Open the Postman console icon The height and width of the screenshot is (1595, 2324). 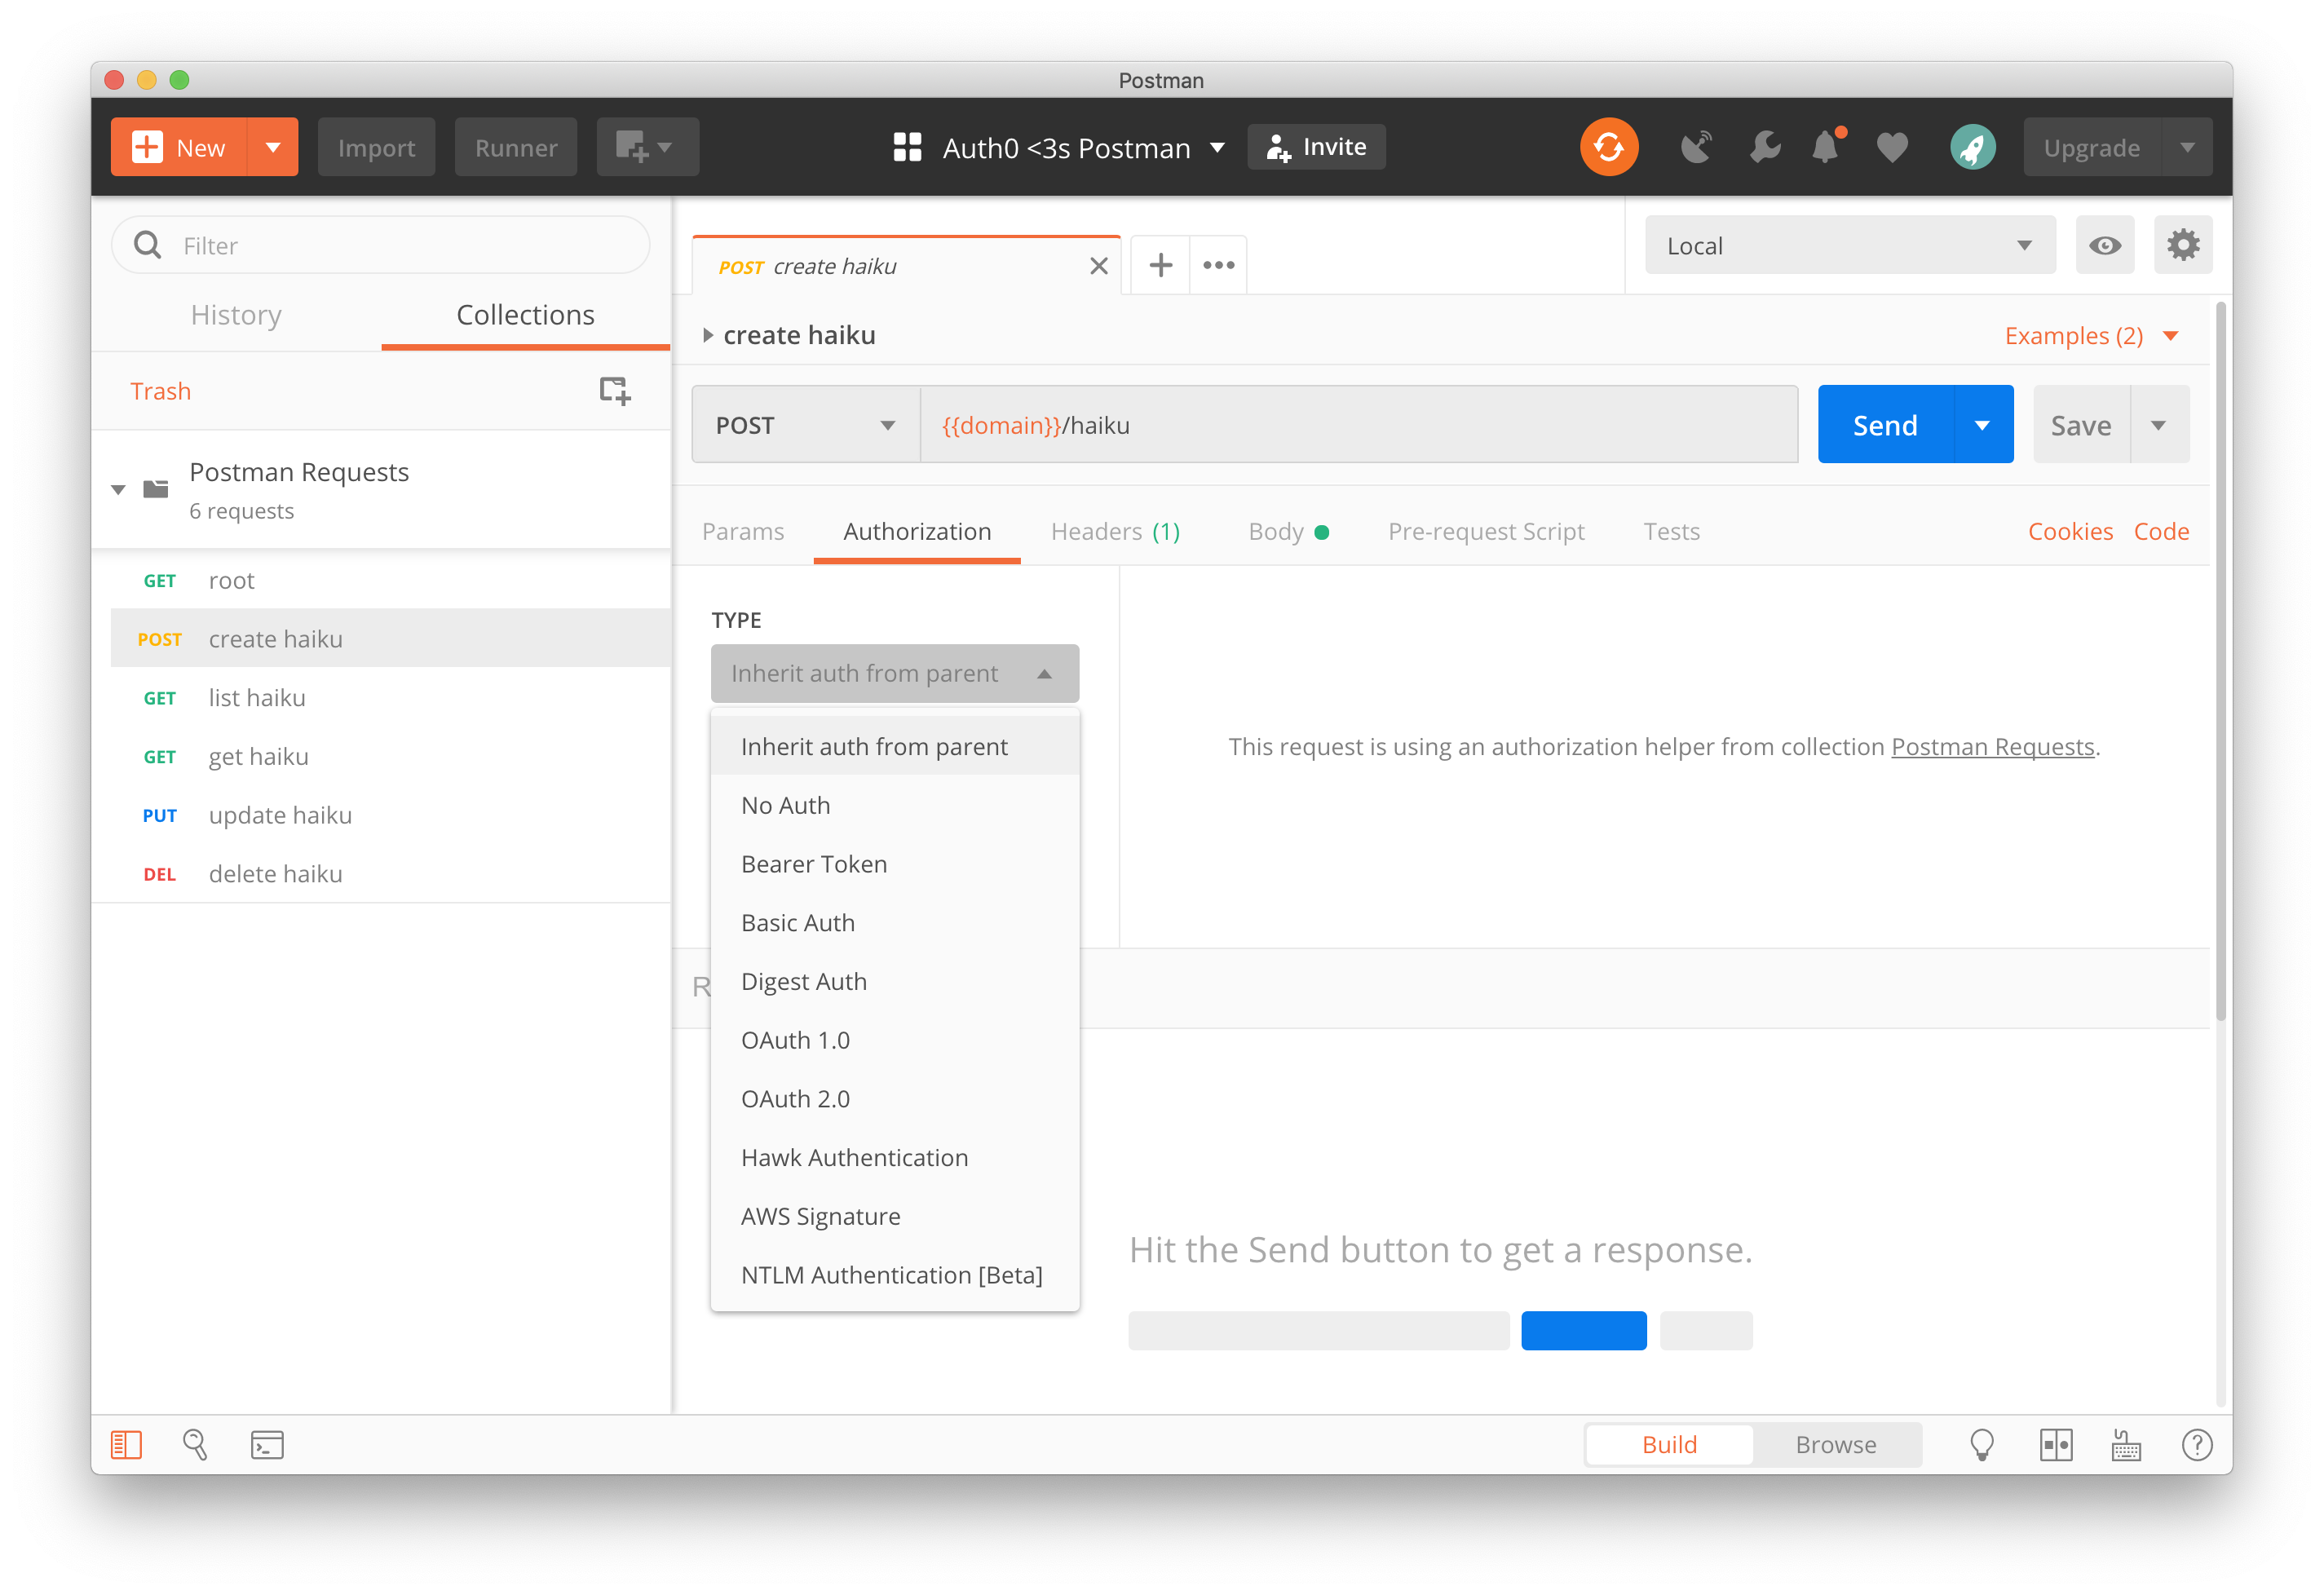point(267,1444)
